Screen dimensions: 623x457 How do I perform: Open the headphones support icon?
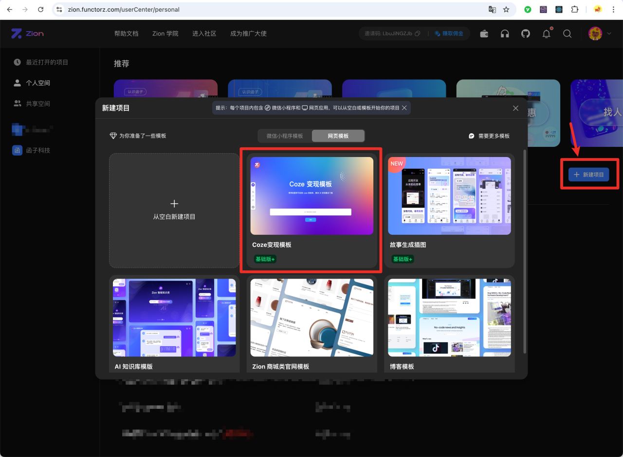[x=505, y=34]
